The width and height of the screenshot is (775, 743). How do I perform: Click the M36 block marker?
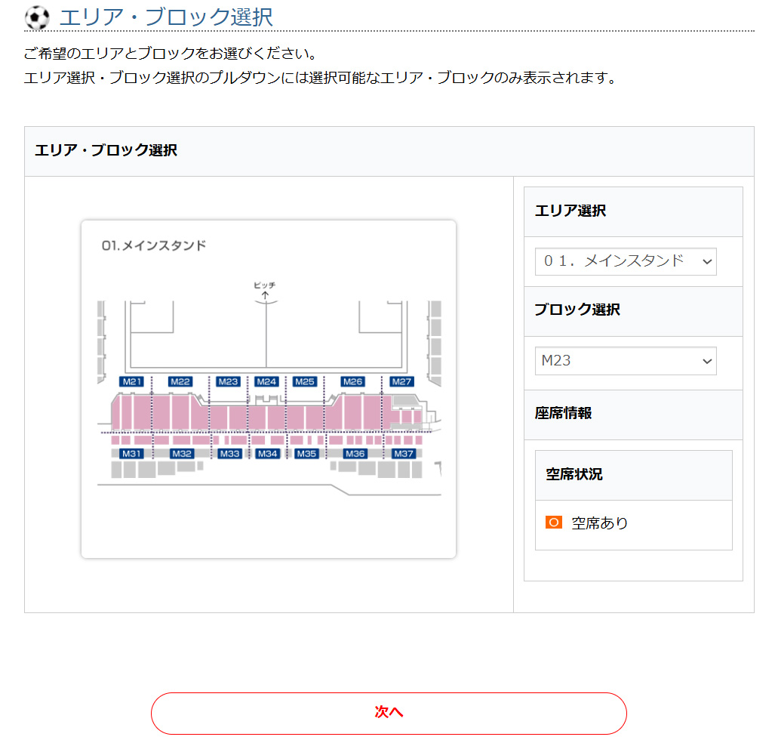click(x=355, y=454)
